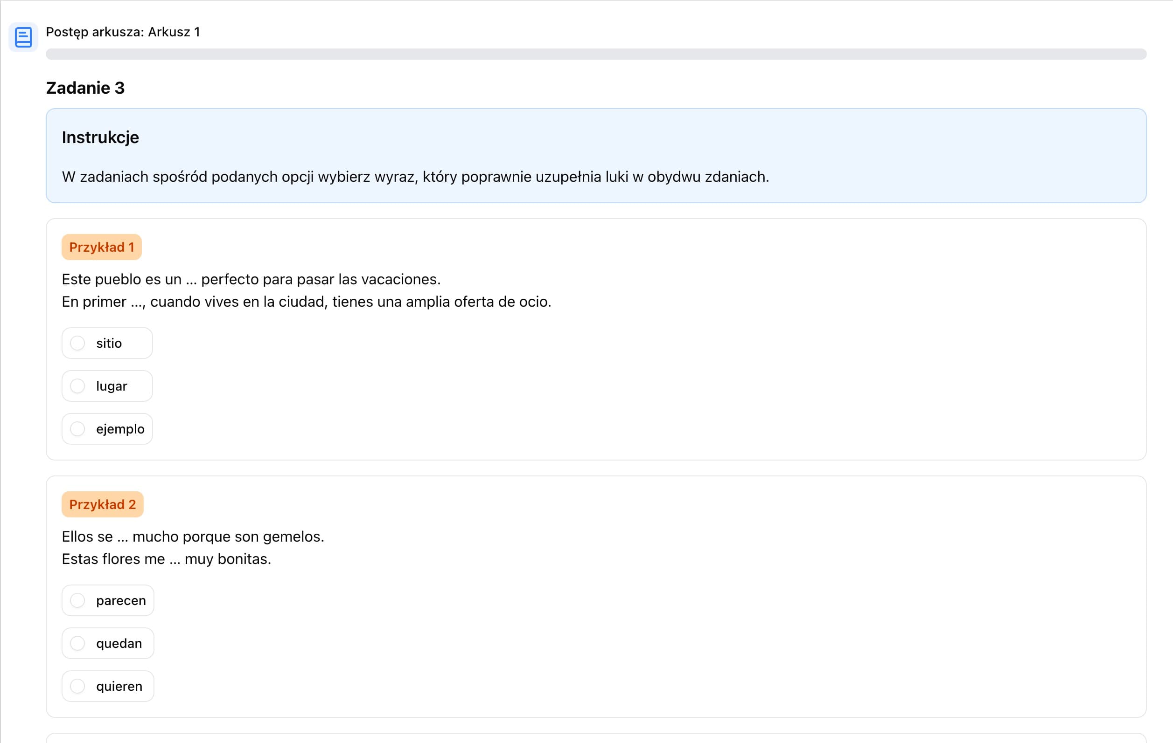Choose the 'ejemplo' answer option
Screen dimensions: 1173x743
click(x=107, y=429)
